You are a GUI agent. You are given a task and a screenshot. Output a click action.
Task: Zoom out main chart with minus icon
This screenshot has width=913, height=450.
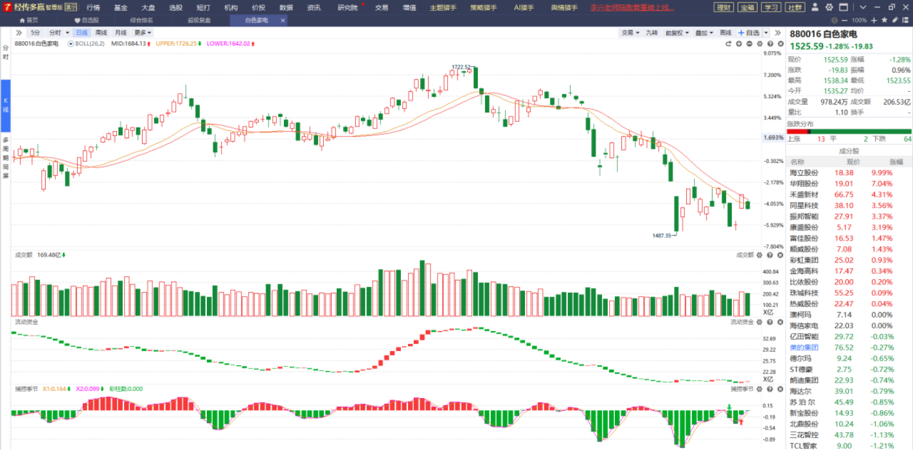(x=749, y=44)
